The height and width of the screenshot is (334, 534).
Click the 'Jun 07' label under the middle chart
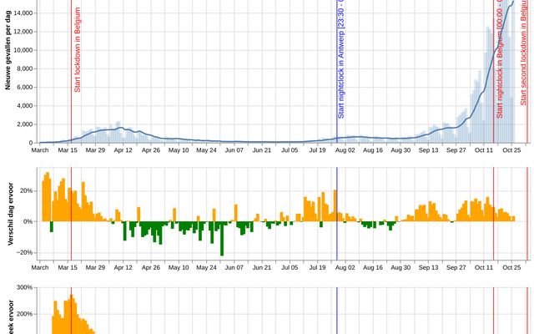(234, 268)
